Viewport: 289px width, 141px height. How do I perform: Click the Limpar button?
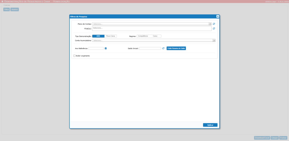click(x=275, y=138)
